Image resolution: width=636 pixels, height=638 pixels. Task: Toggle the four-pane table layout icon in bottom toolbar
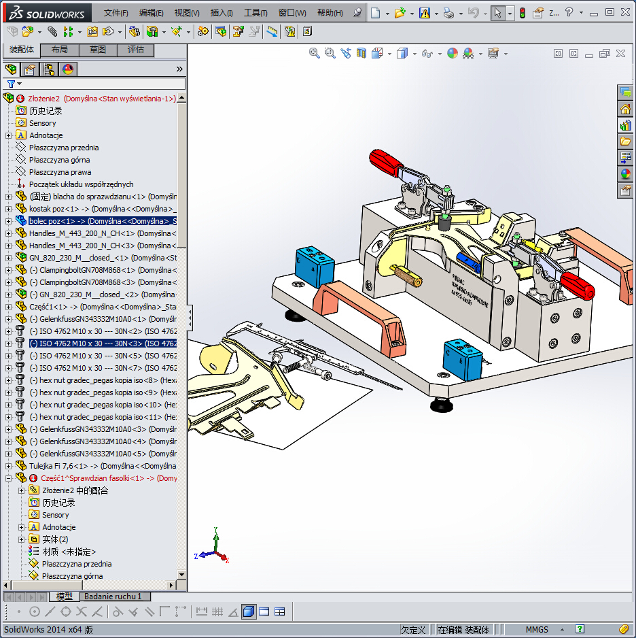[279, 612]
